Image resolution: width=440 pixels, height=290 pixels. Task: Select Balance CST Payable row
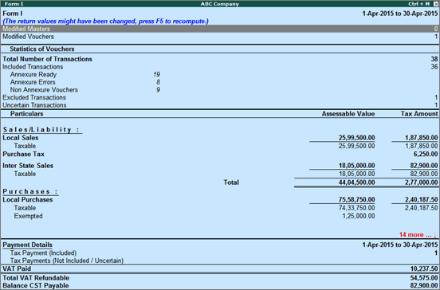pyautogui.click(x=220, y=285)
